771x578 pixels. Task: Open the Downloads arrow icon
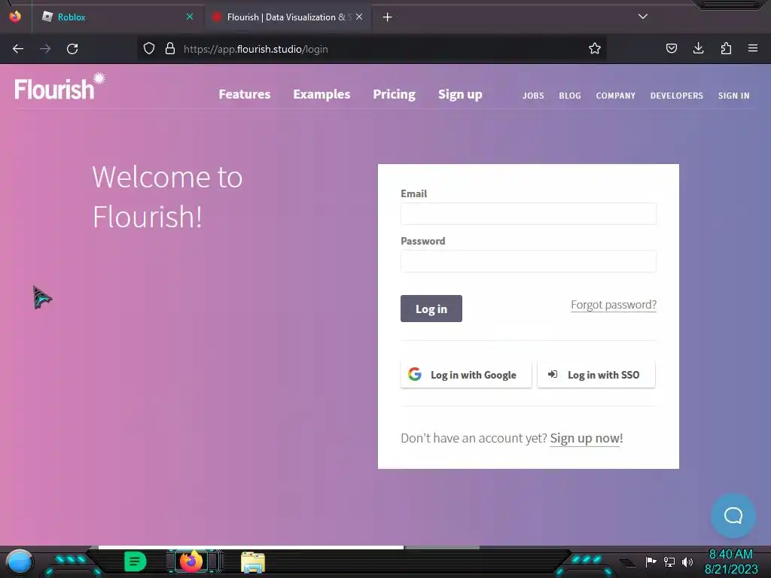[698, 48]
